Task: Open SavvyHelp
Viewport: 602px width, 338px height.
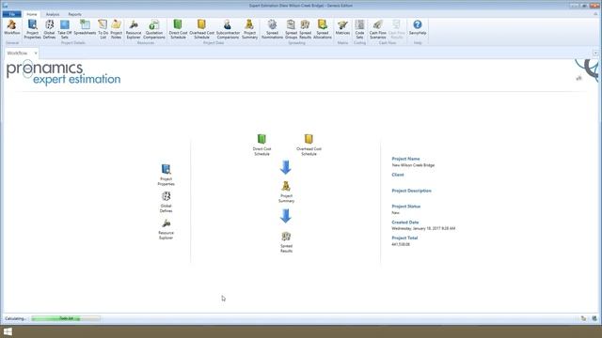Action: click(x=418, y=27)
